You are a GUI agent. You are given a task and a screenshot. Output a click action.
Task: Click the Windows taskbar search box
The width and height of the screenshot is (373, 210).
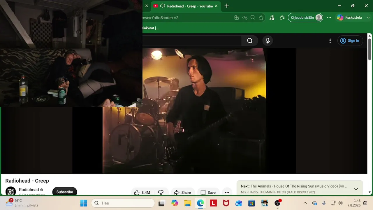123,203
